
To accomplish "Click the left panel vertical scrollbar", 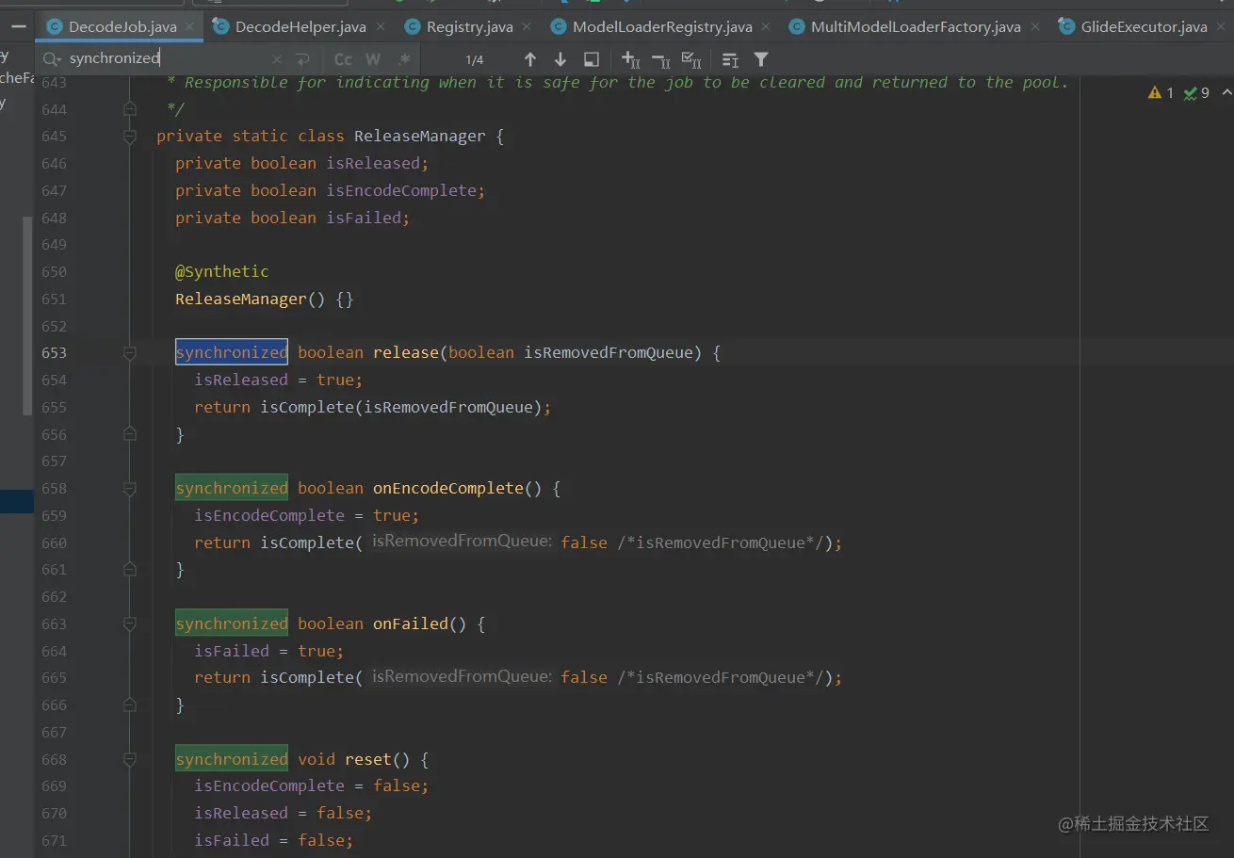I will click(27, 316).
